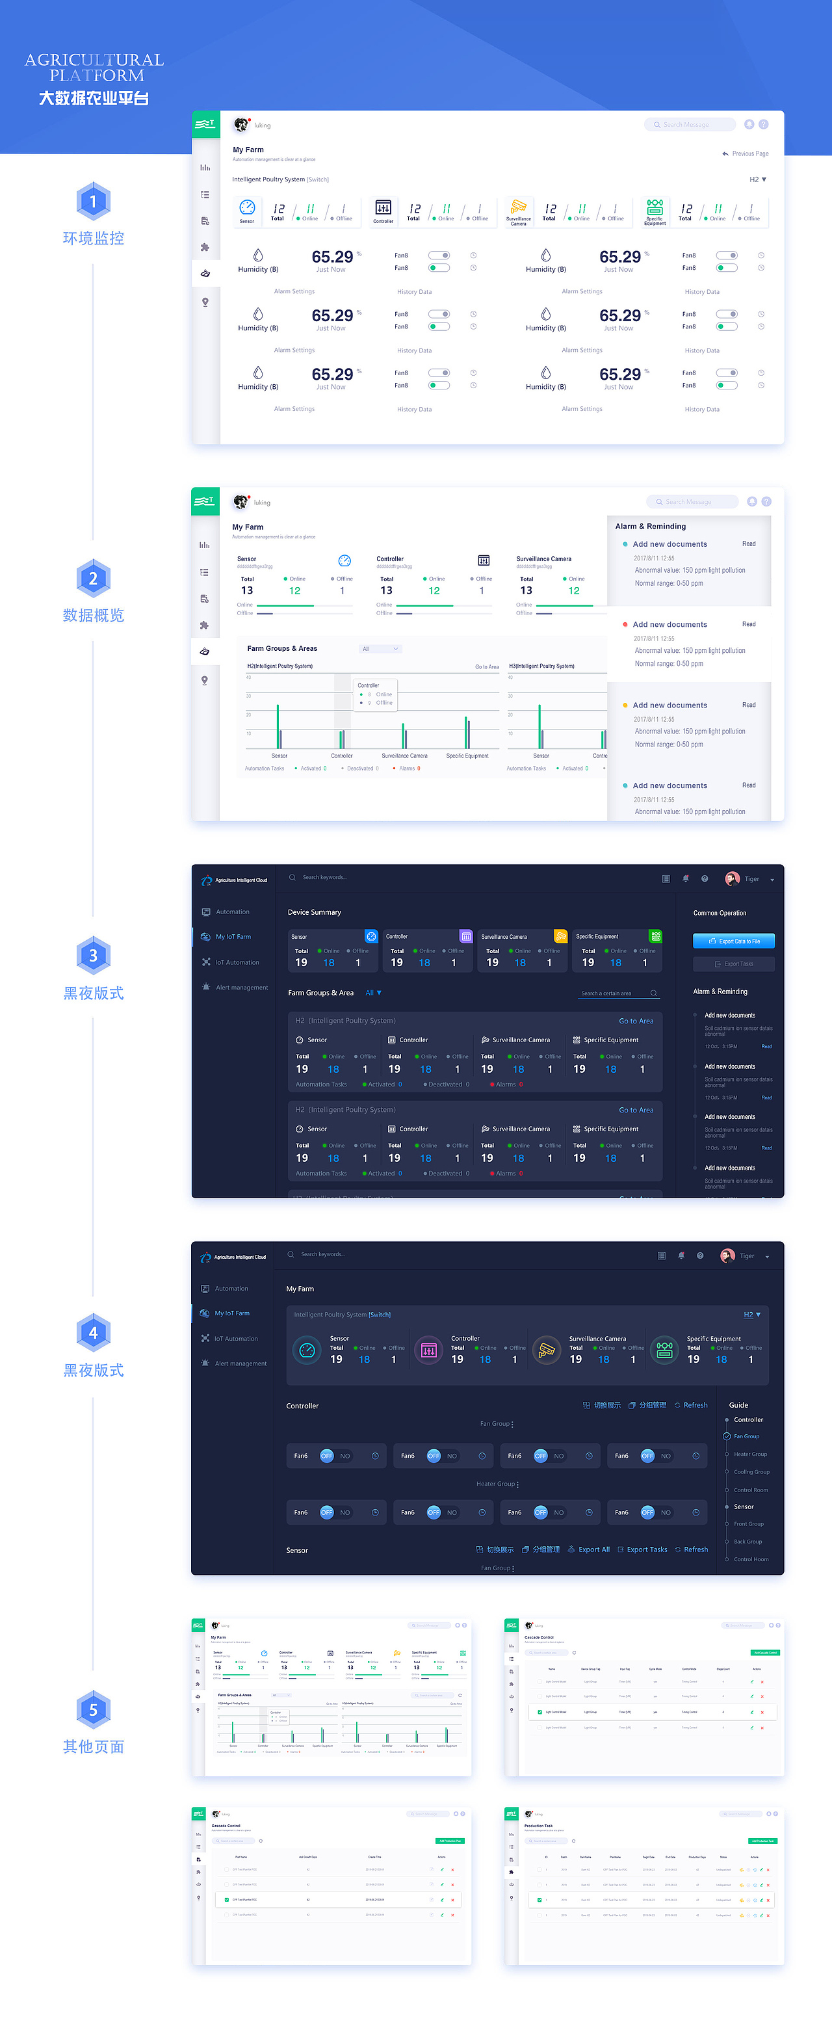Viewport: 832px width, 2026px height.
Task: Enable gray Fan8 switch in top-left Humidity card
Action: pyautogui.click(x=439, y=256)
